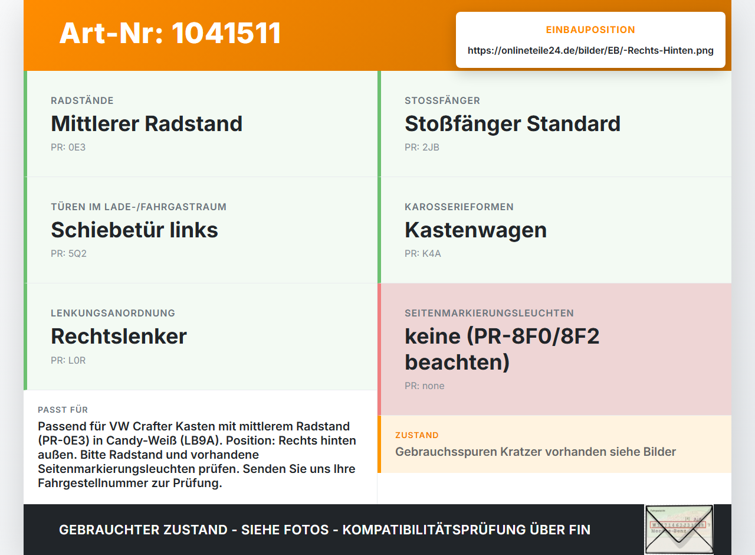Click the LENKUNGSANORDNUNG label
The height and width of the screenshot is (555, 755).
113,313
